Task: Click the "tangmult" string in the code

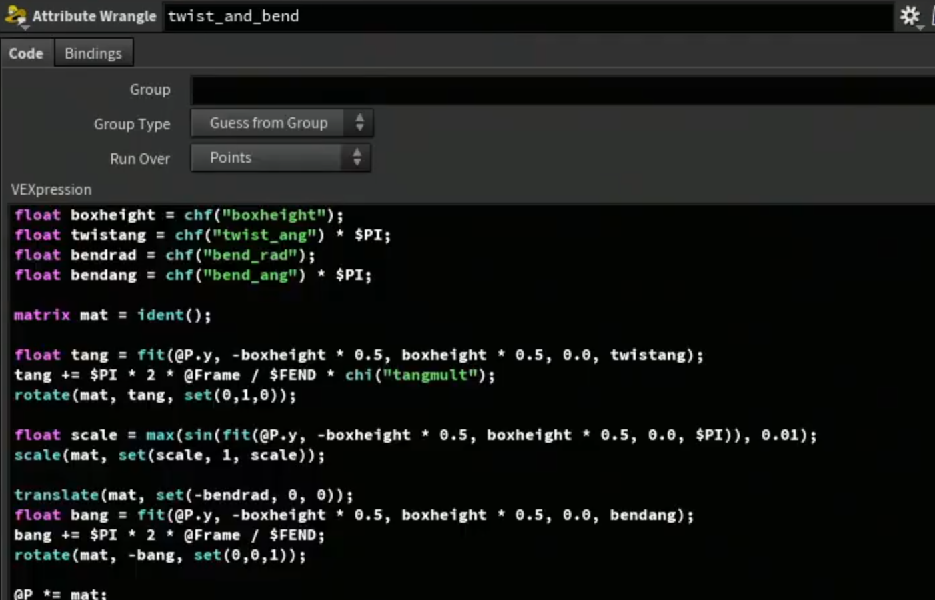Action: pyautogui.click(x=429, y=375)
